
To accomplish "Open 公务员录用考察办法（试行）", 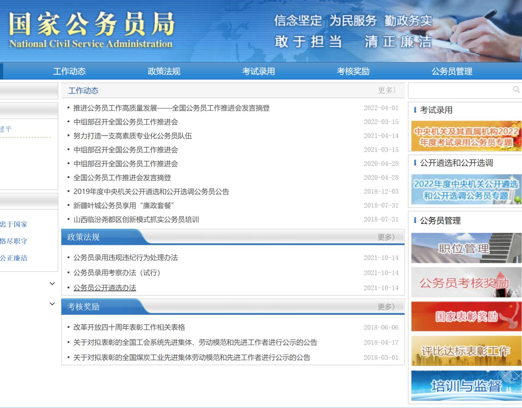I will coord(117,273).
